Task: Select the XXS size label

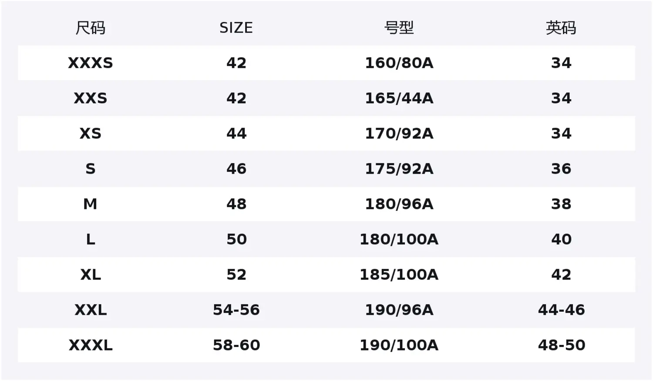Action: (91, 98)
